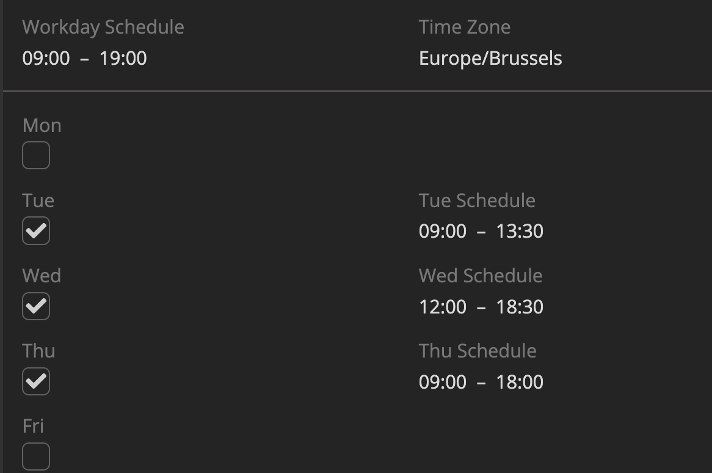Change Thu Schedule end time 18:00

point(520,382)
